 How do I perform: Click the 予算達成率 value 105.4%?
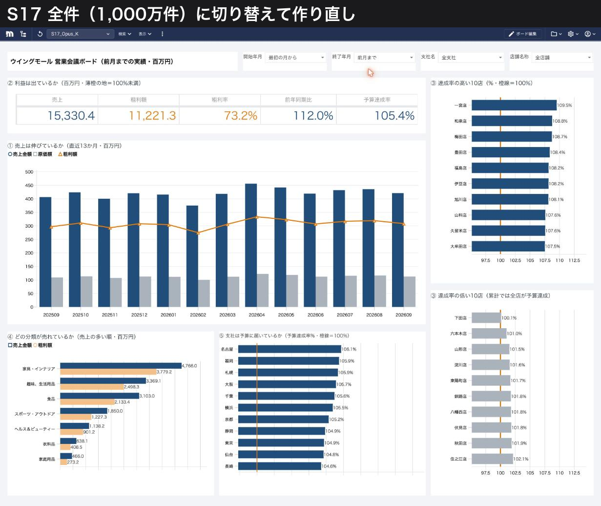pyautogui.click(x=394, y=116)
